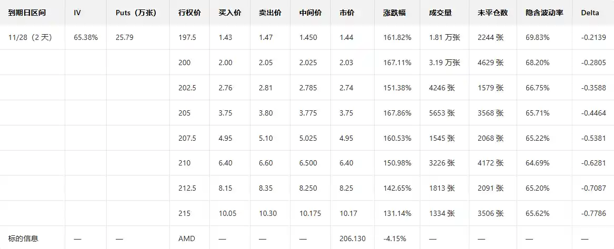Click the 197.5 strike price cell
Screen dimensions: 614x249
pos(187,37)
